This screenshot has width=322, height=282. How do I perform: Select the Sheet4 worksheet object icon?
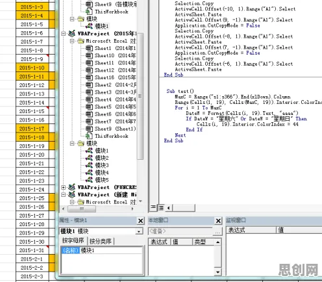click(x=89, y=99)
